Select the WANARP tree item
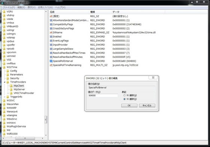Image resolution: width=210 pixels, height=147 pixels. pos(12,108)
